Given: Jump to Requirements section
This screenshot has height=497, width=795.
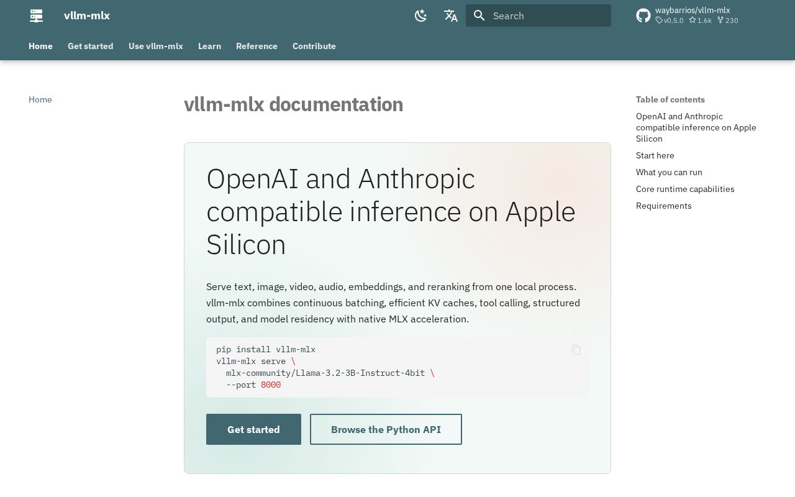Looking at the screenshot, I should point(664,206).
